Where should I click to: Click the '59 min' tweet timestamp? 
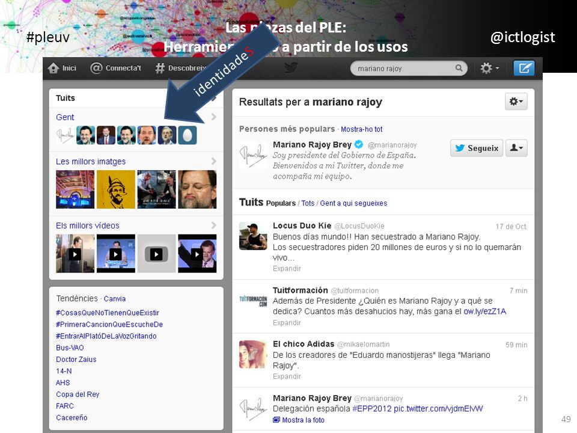point(516,345)
